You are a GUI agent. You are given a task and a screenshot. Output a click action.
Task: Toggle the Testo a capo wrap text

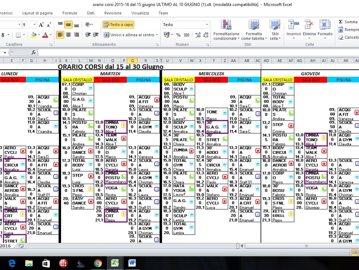pos(118,25)
